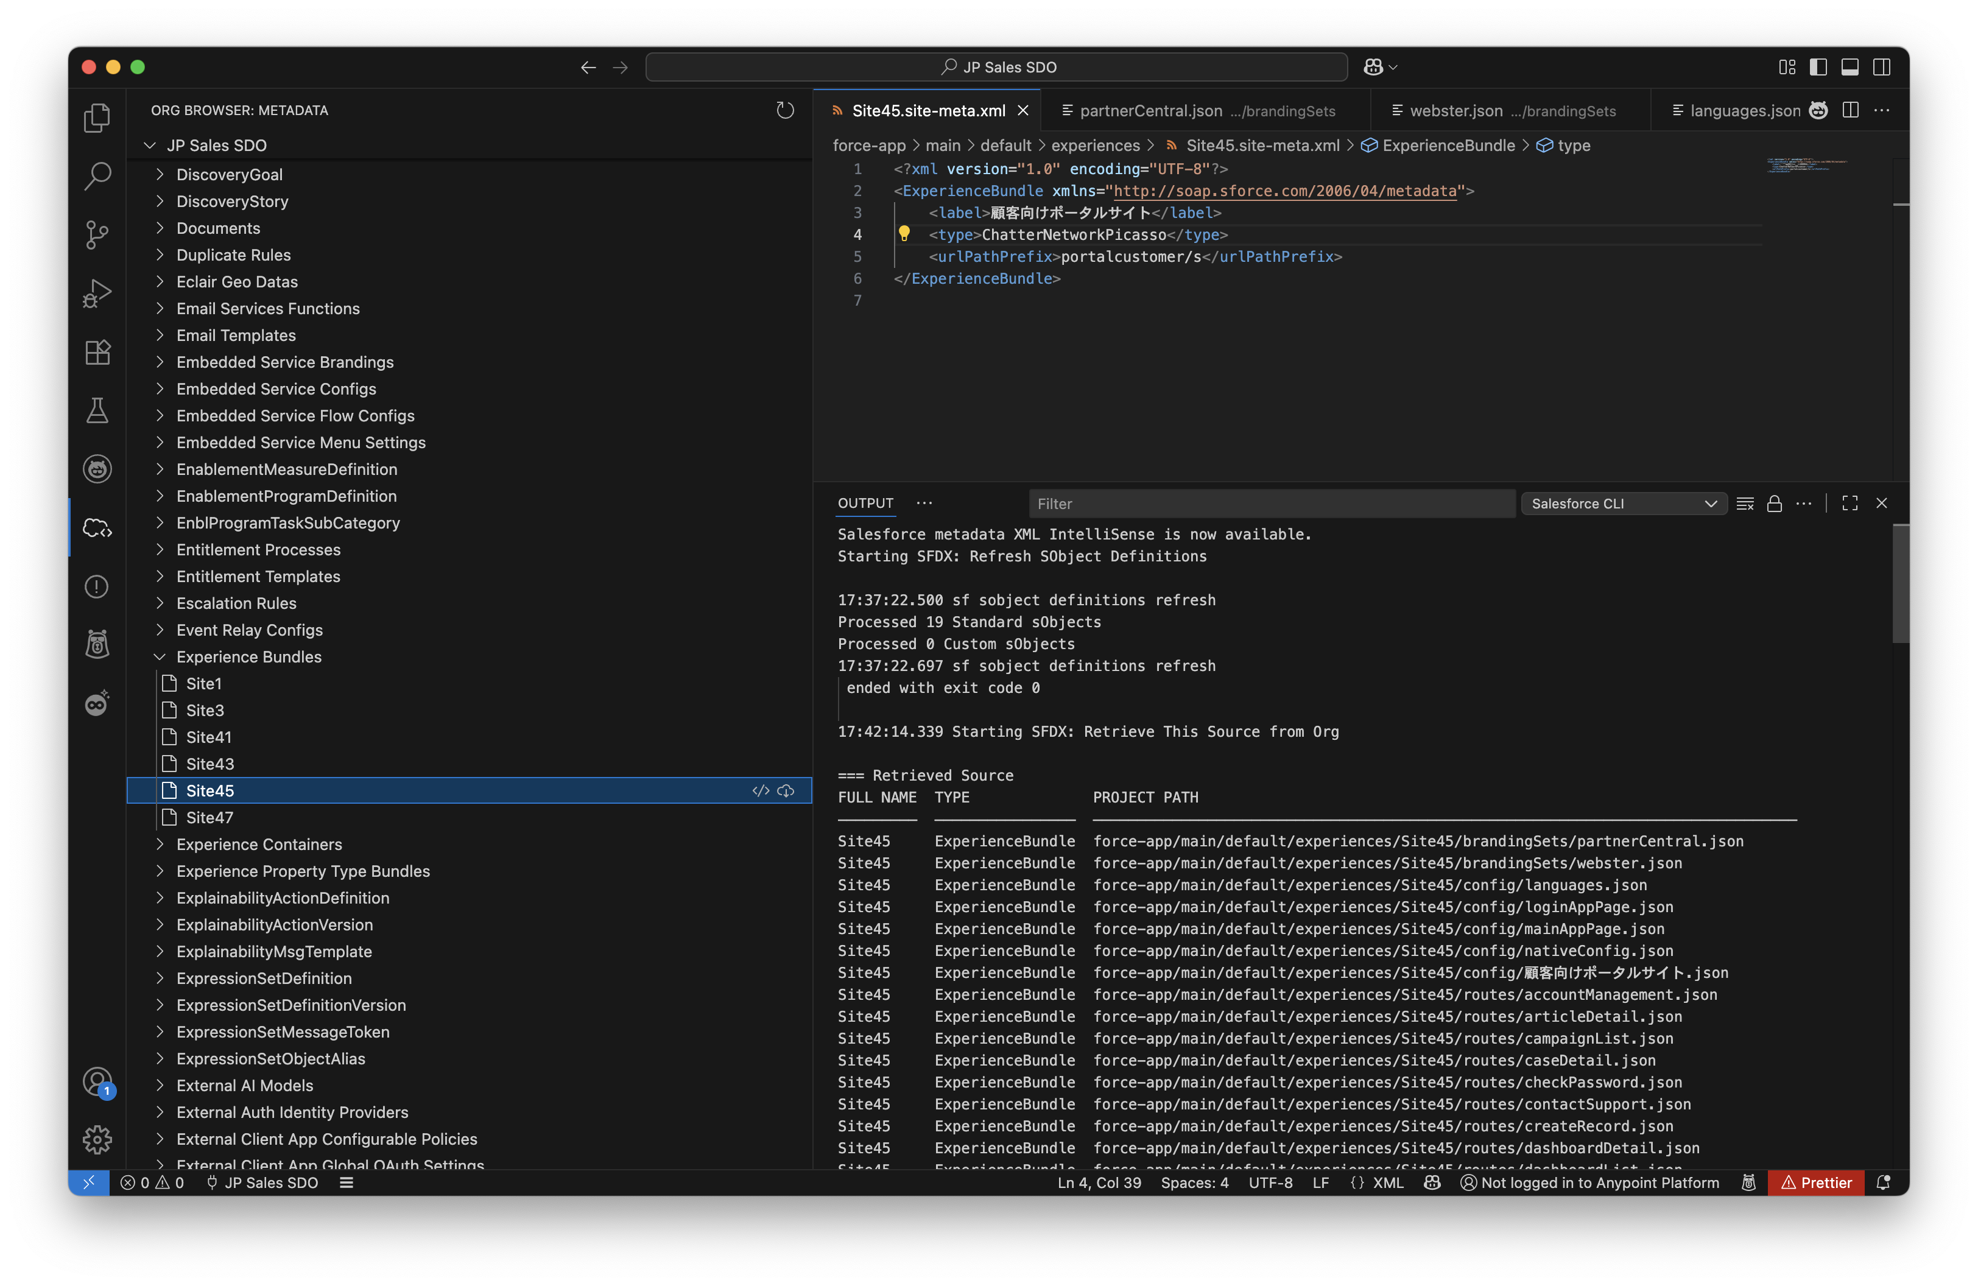Click the Prettier status bar button
Screen dimensions: 1978x1286
click(1816, 1182)
